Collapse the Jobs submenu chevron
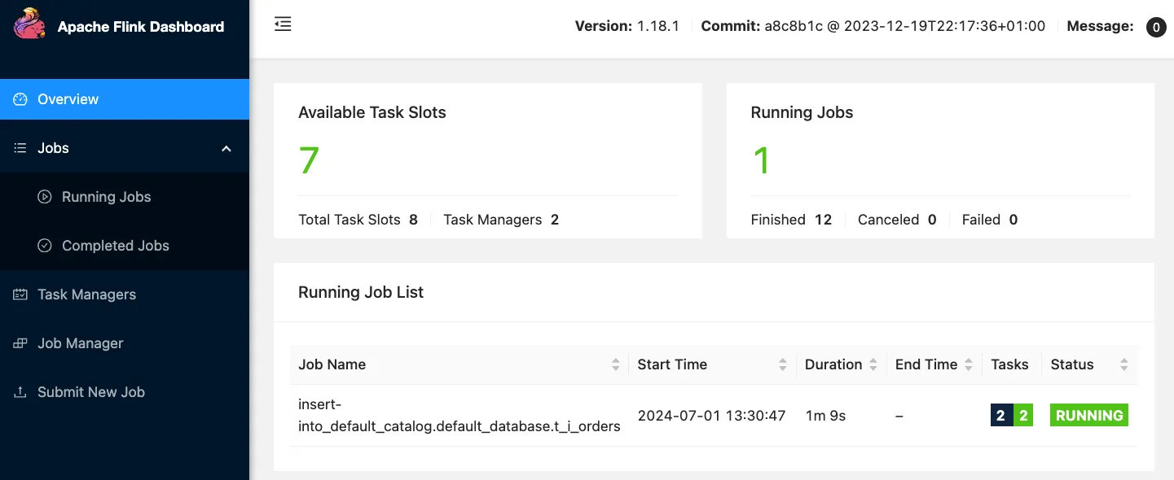Viewport: 1174px width, 480px height. click(226, 148)
